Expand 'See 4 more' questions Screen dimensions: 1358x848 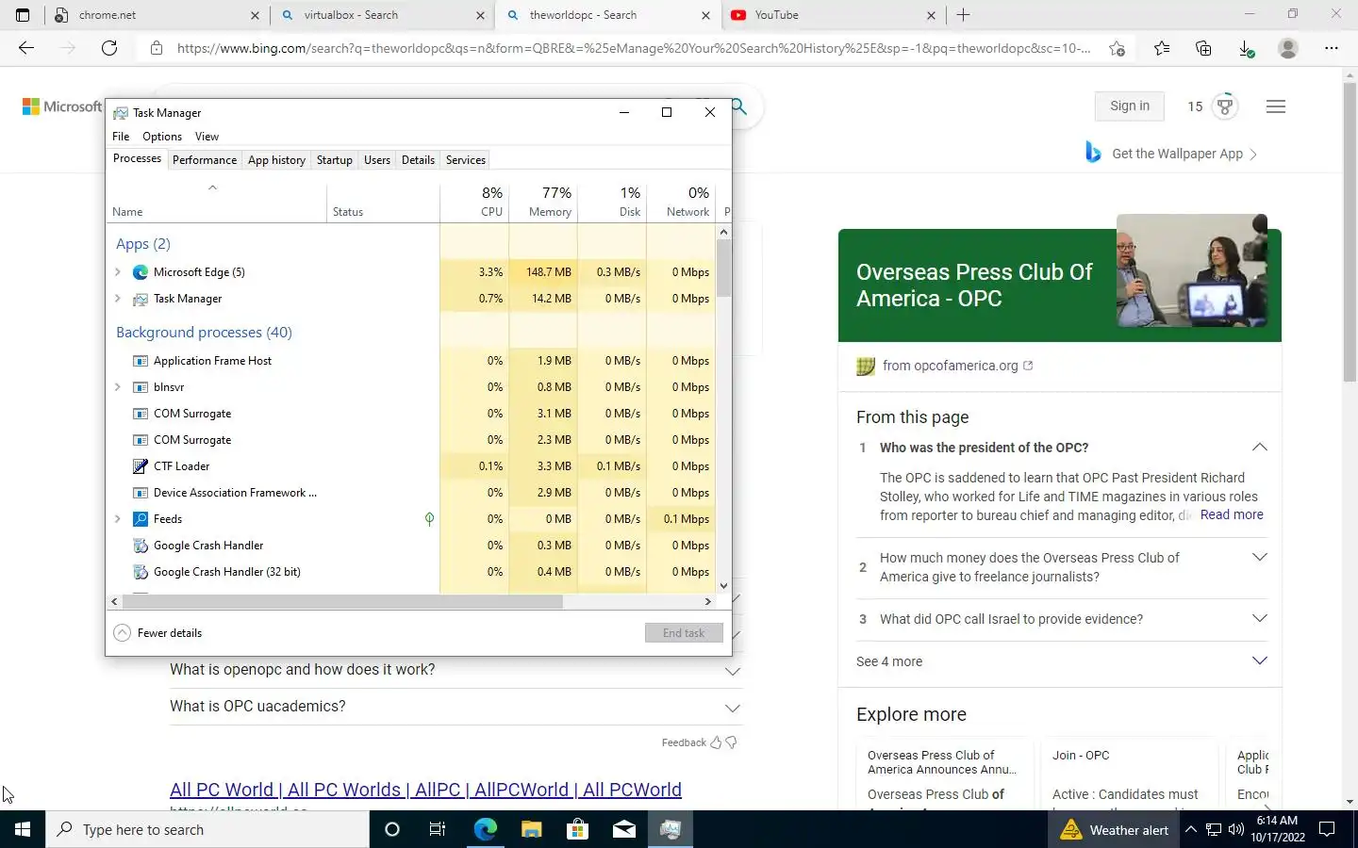click(1259, 661)
